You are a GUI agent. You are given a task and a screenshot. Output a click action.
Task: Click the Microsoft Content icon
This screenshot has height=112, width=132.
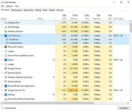[x=6, y=47]
